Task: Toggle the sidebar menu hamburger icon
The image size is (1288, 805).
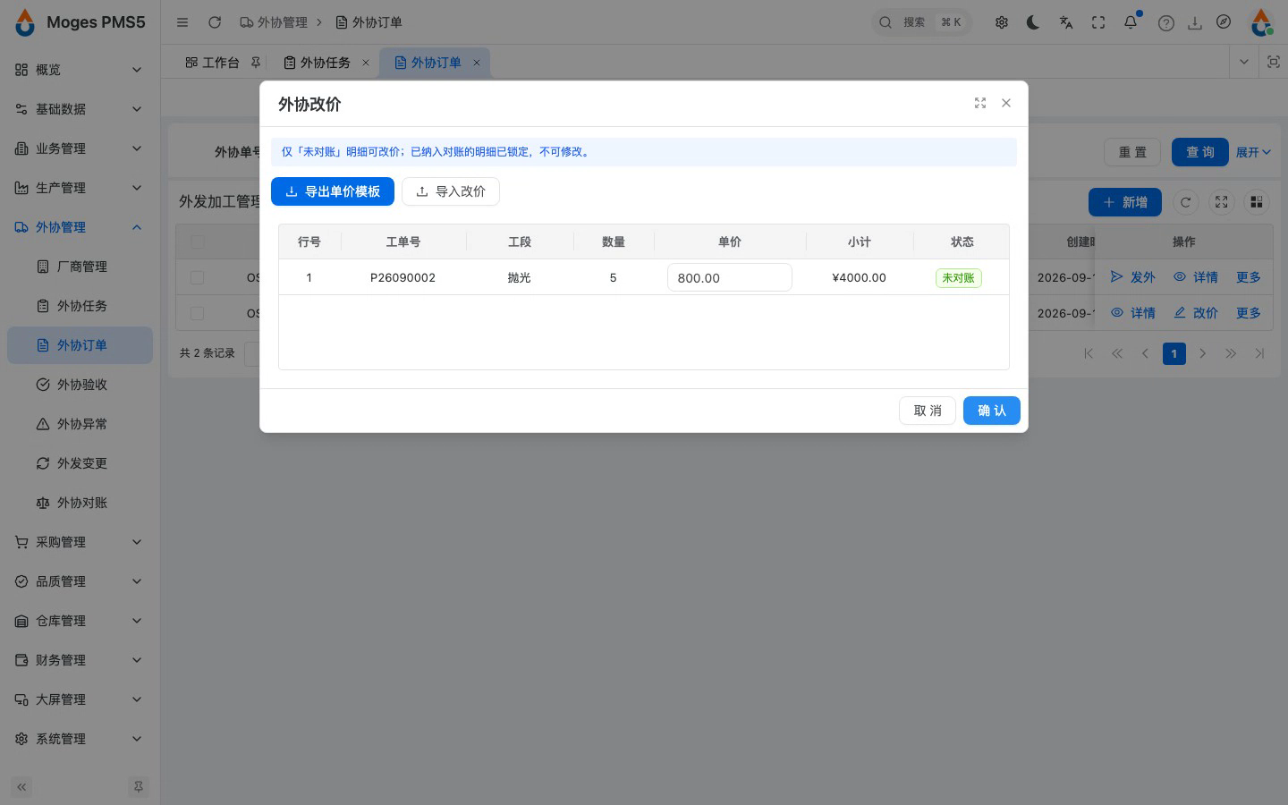Action: click(x=182, y=22)
